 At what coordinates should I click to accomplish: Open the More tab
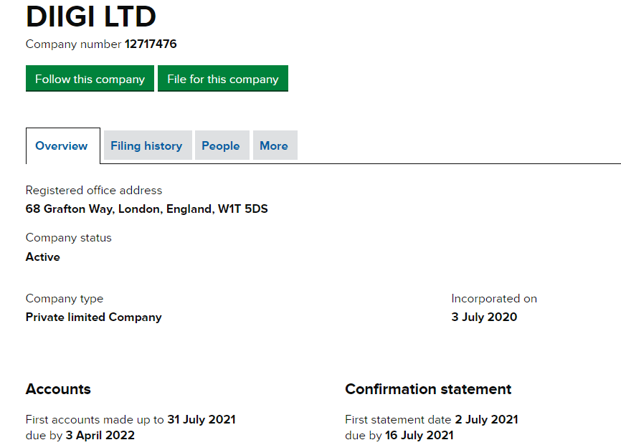[x=274, y=145]
